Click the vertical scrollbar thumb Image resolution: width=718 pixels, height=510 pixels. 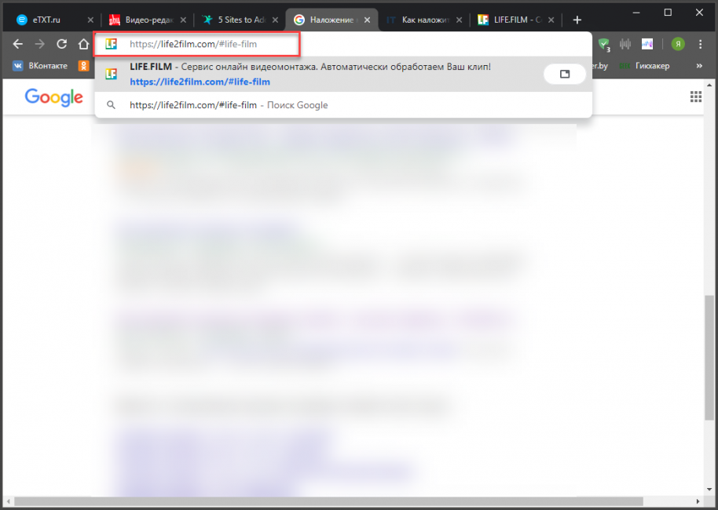tap(709, 357)
